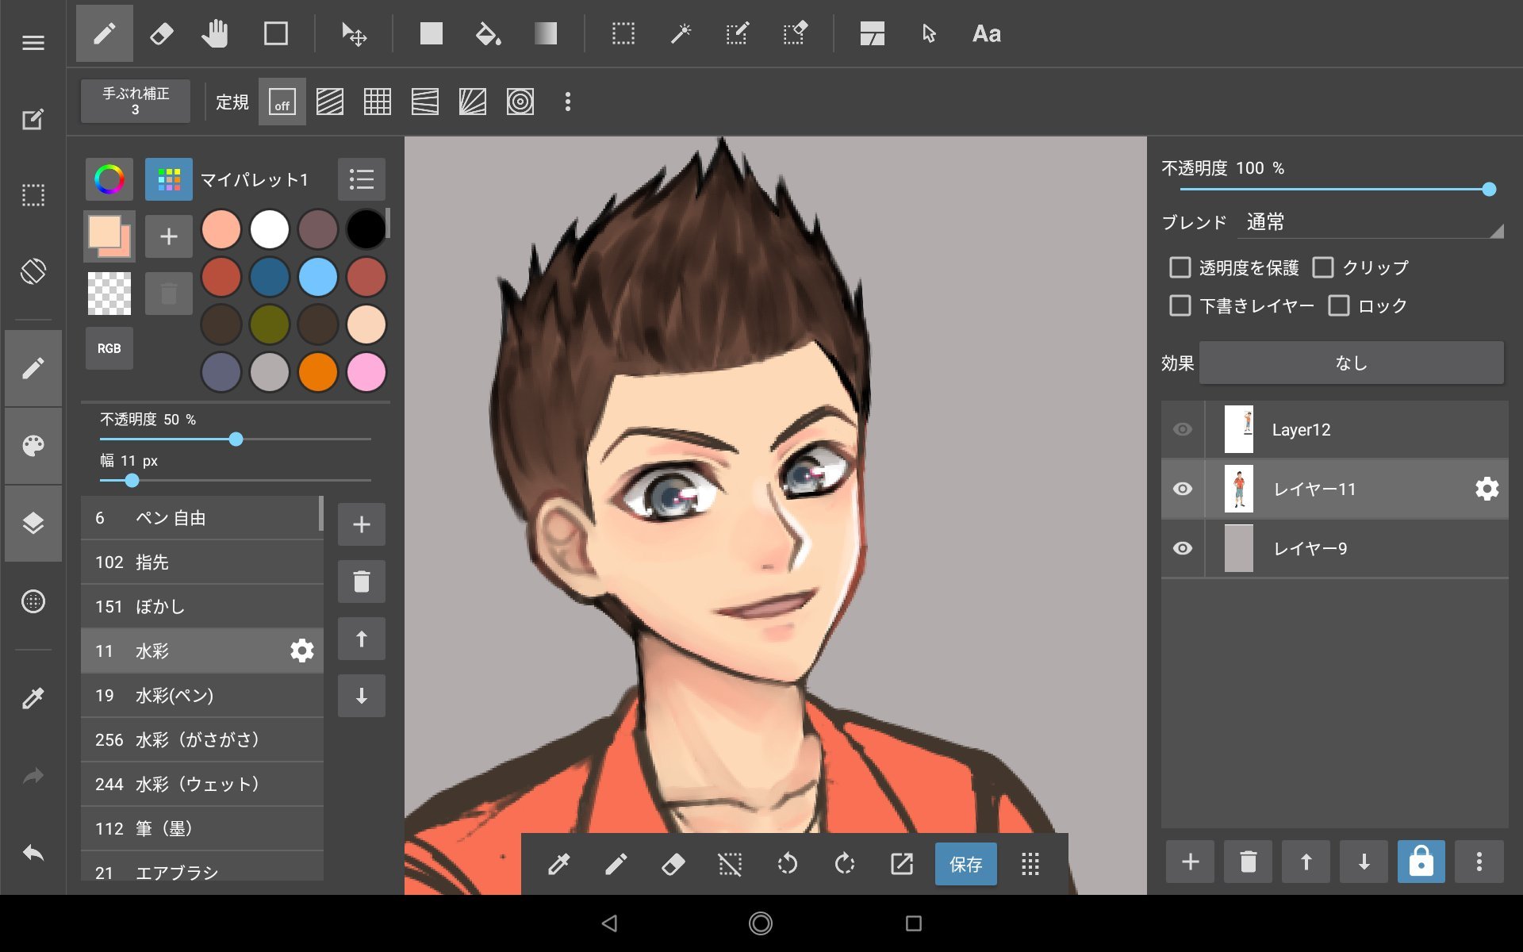Click the 手ぶれ補正 button
The image size is (1523, 952).
pos(136,102)
